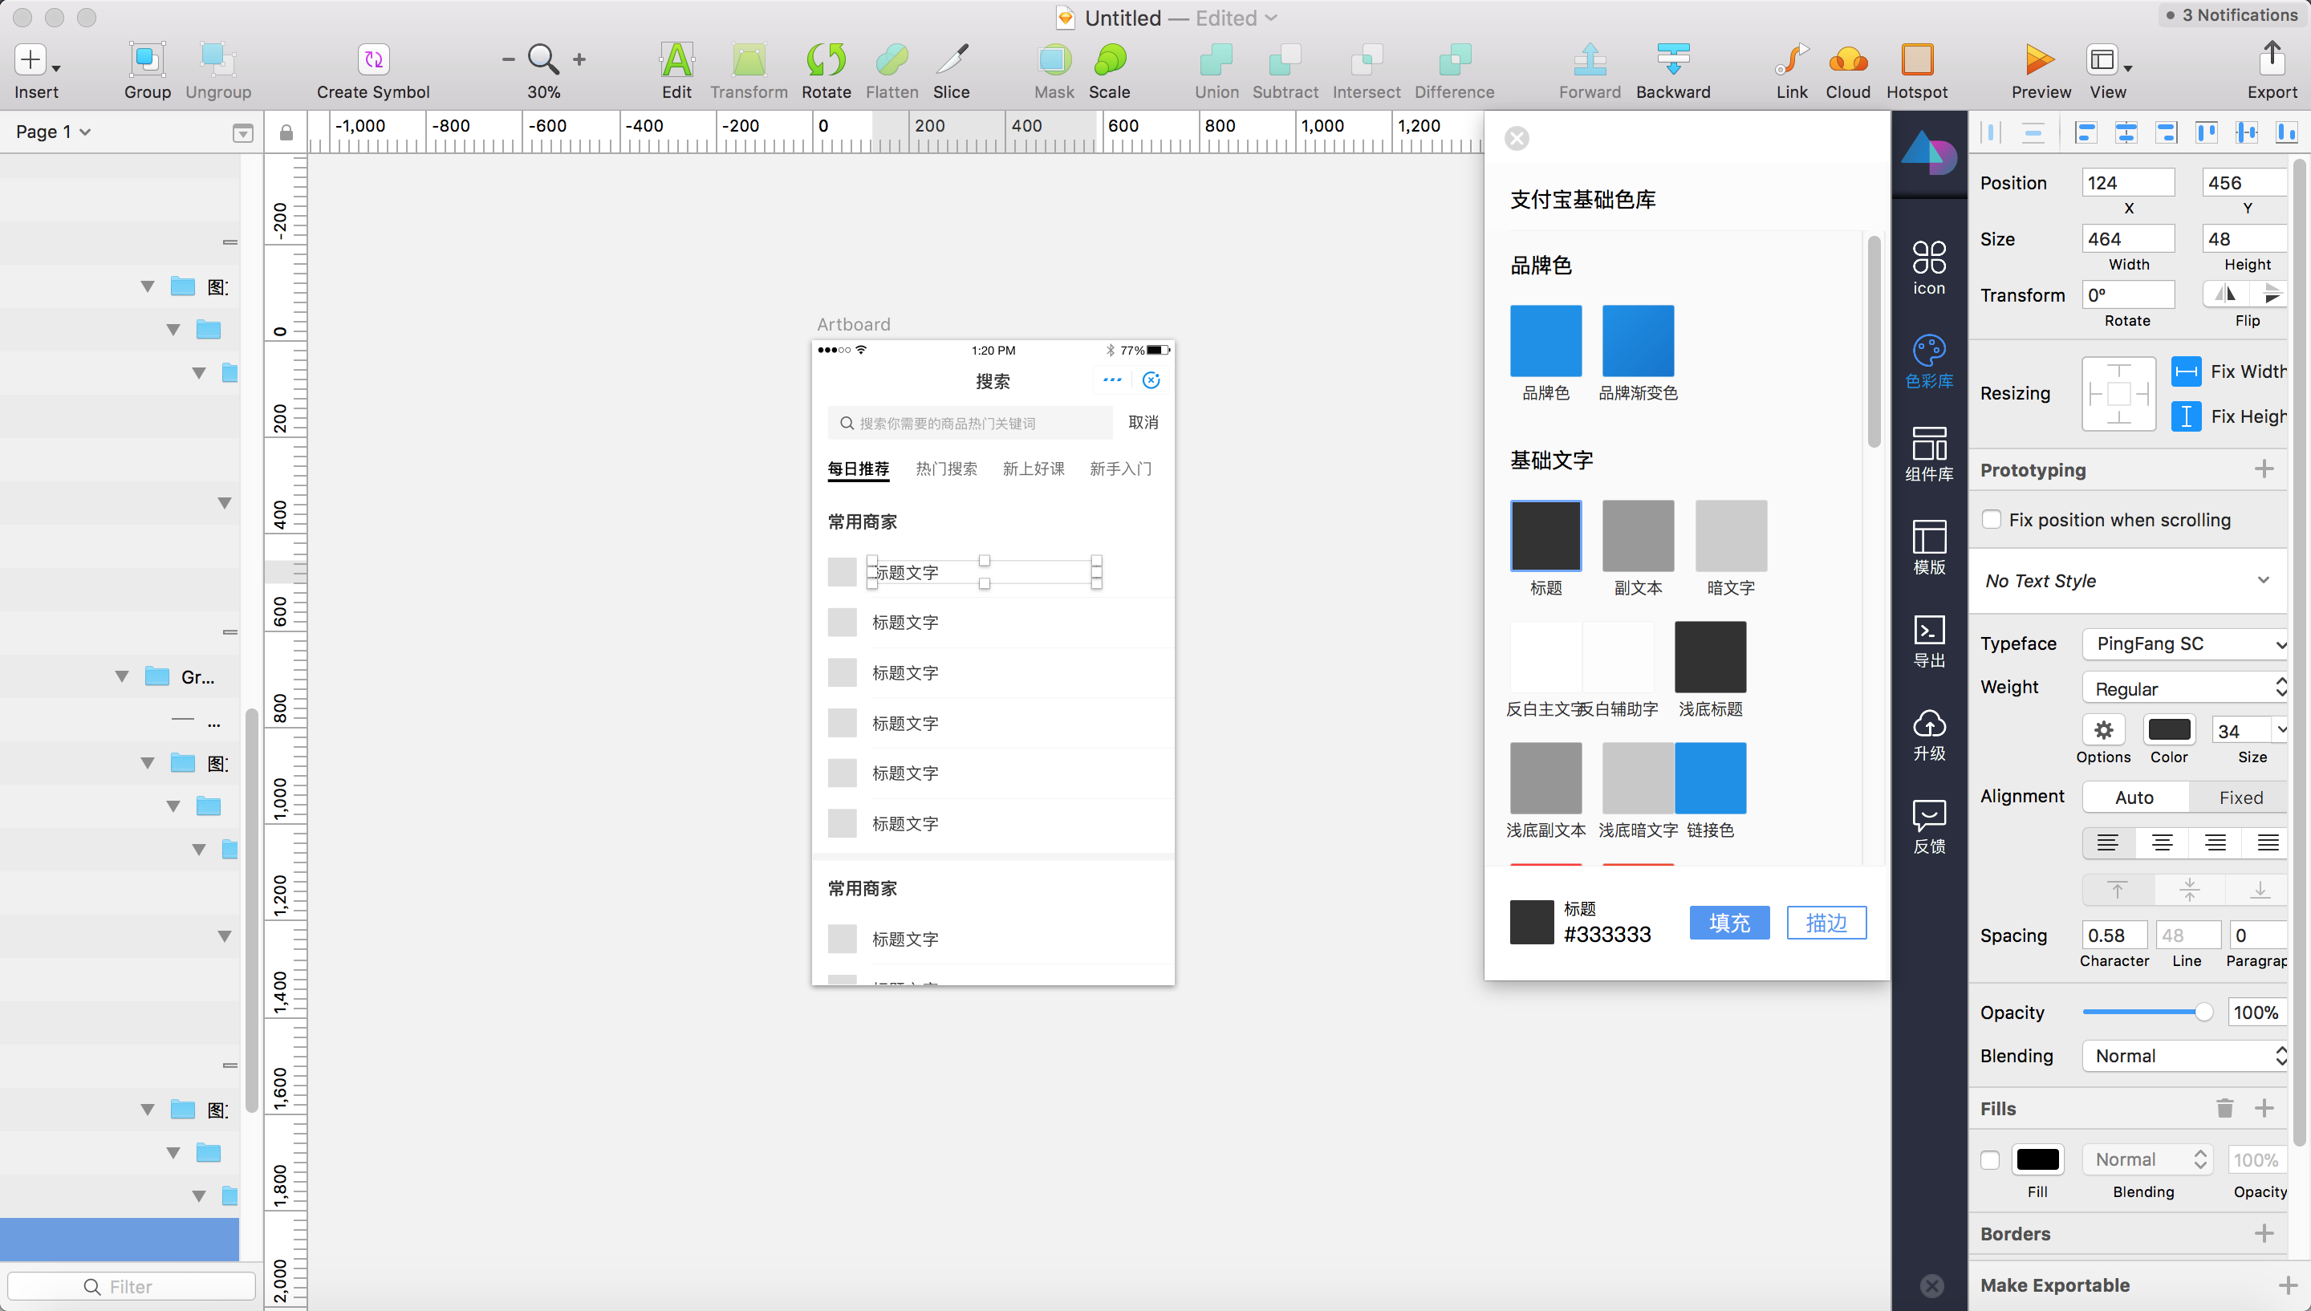Open the Page 1 pages dropdown
The width and height of the screenshot is (2311, 1311).
[54, 132]
